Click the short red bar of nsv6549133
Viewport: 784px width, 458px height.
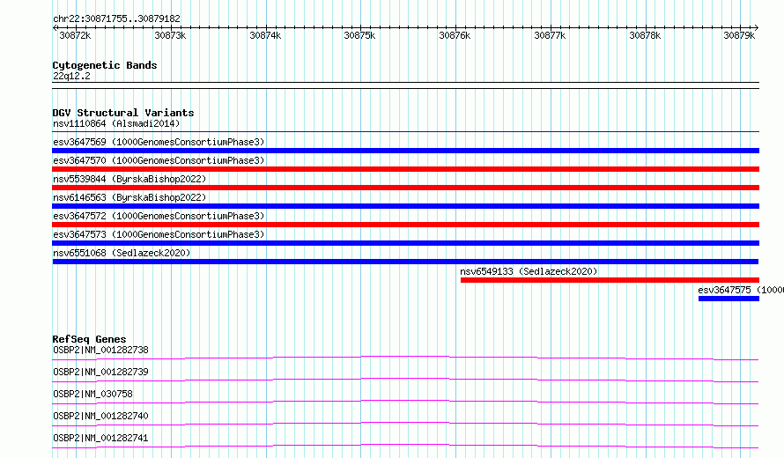(610, 280)
